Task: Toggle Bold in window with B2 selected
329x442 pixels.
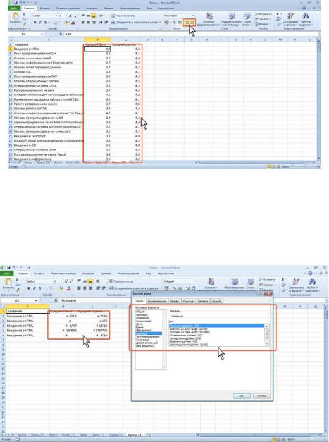Action: point(35,23)
